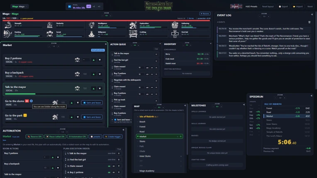Collapse the Automation panel

[123, 130]
